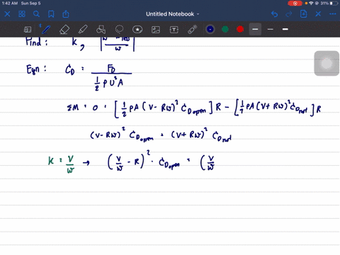This screenshot has height=255, width=340.
Task: Open the more options ellipsis menu
Action: [x=333, y=14]
